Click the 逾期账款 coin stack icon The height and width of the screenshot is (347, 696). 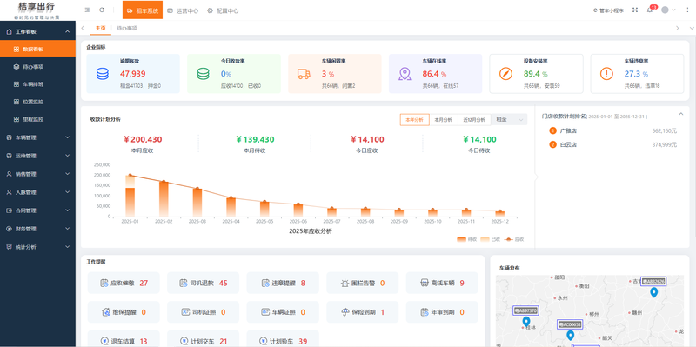point(103,74)
